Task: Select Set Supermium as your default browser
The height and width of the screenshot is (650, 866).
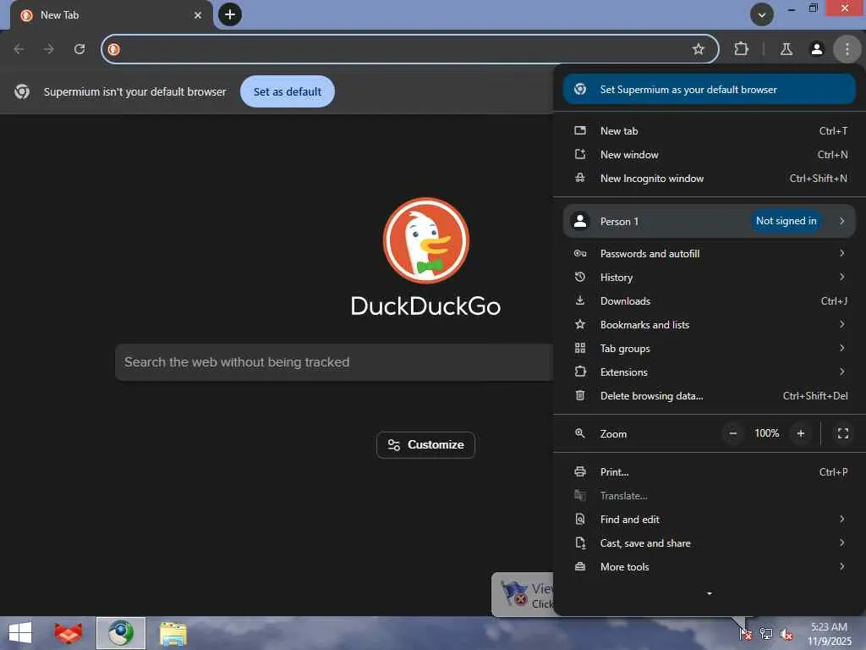Action: click(x=710, y=90)
